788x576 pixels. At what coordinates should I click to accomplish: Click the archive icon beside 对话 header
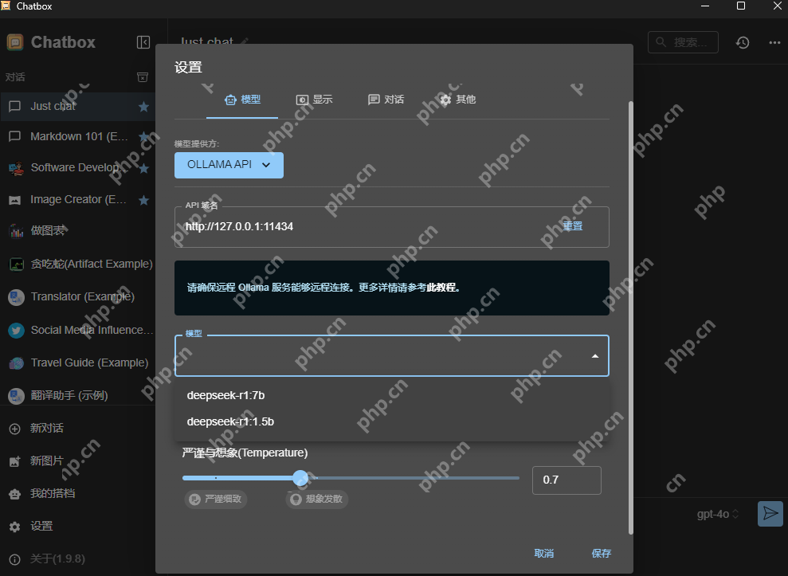pos(143,77)
